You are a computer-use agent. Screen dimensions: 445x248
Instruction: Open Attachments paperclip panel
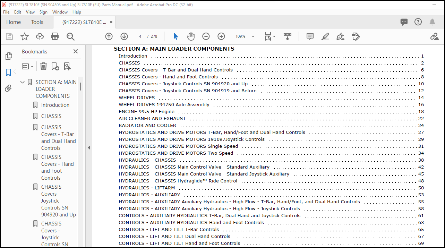point(9,88)
